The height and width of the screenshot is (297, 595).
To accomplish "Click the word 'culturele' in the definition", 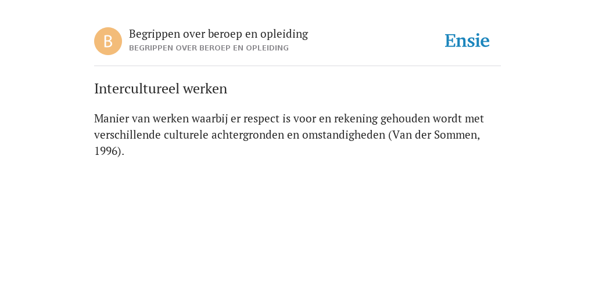I will coord(186,135).
